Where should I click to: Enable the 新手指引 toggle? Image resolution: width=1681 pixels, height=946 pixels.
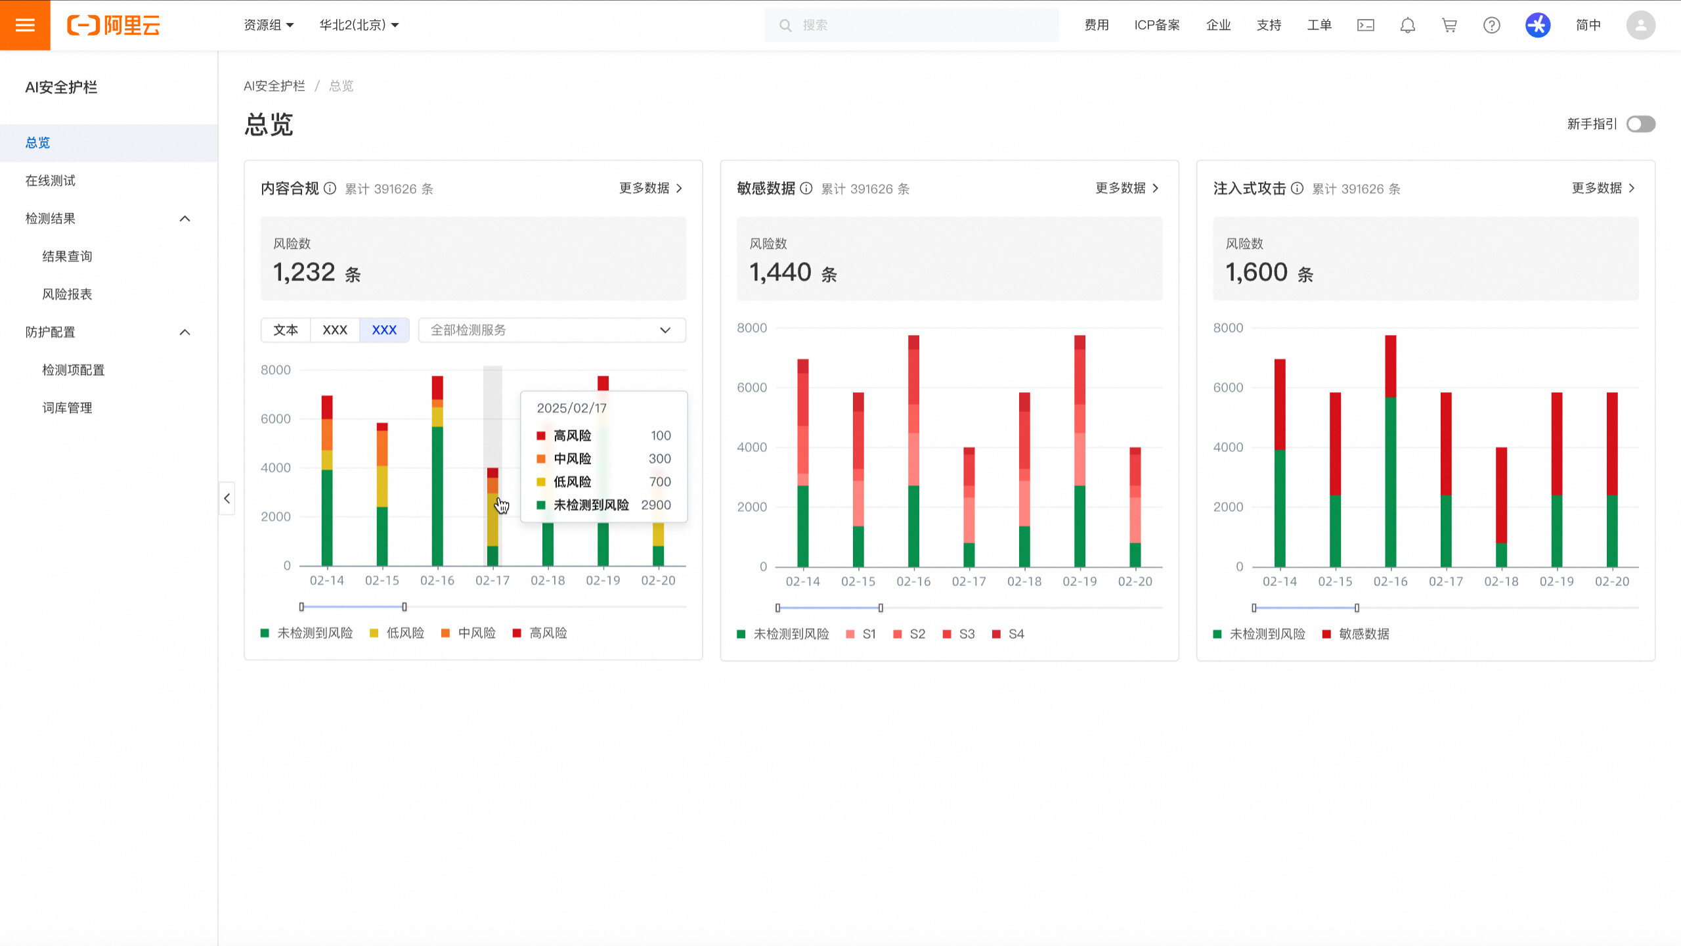point(1640,124)
